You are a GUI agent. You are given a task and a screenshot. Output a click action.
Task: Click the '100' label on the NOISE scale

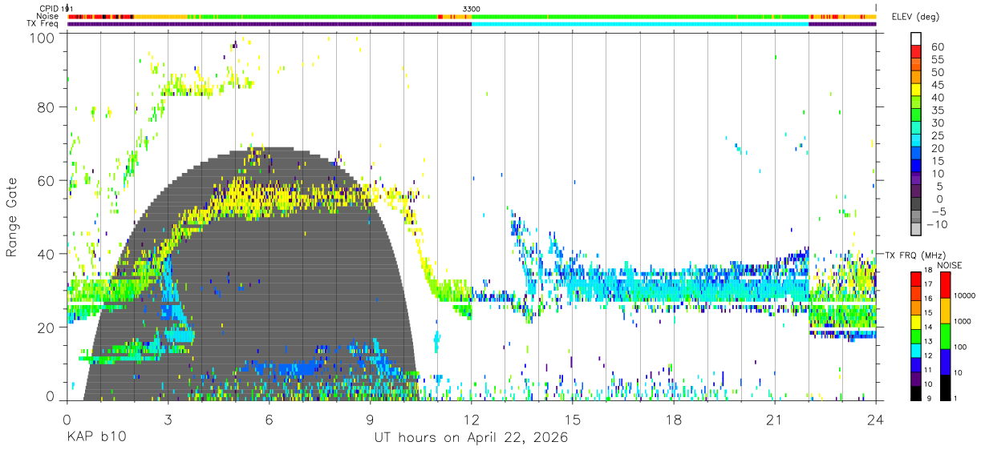[960, 348]
